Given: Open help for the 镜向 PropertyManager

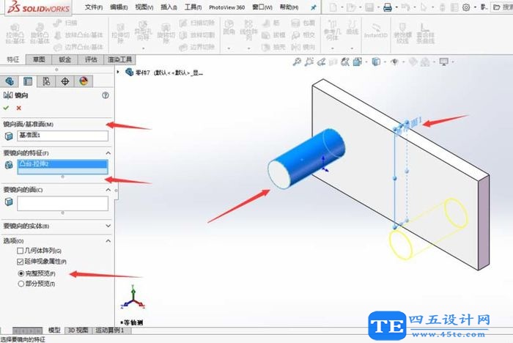Looking at the screenshot, I should pyautogui.click(x=106, y=95).
